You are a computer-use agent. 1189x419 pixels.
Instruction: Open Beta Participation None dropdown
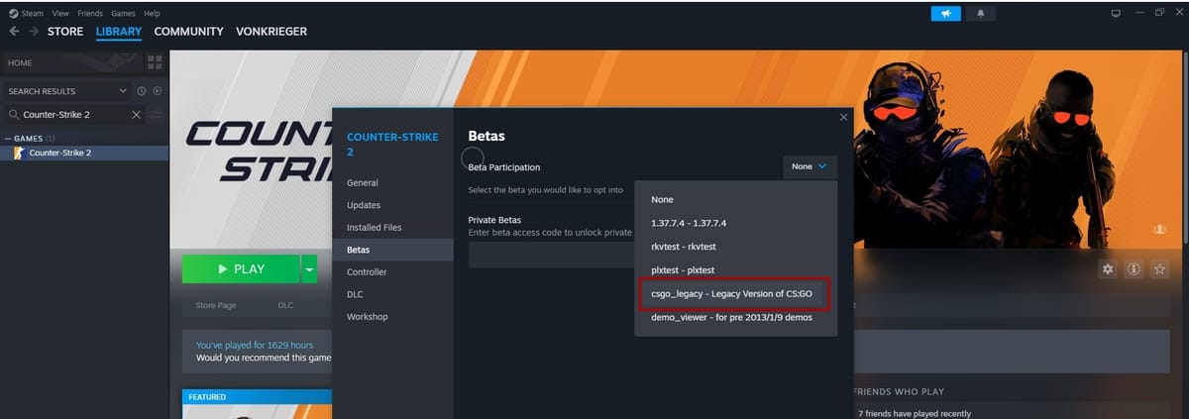pyautogui.click(x=809, y=167)
